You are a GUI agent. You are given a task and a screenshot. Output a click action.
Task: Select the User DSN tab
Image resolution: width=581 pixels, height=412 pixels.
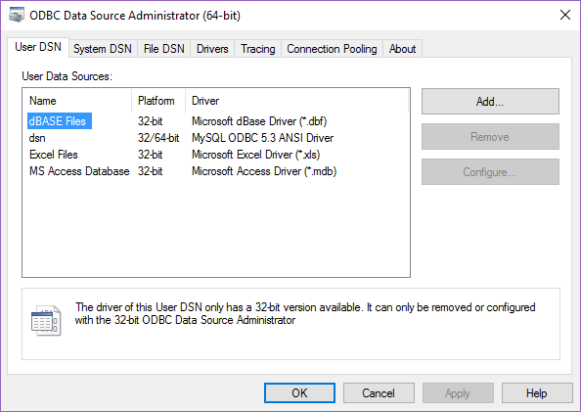click(38, 47)
